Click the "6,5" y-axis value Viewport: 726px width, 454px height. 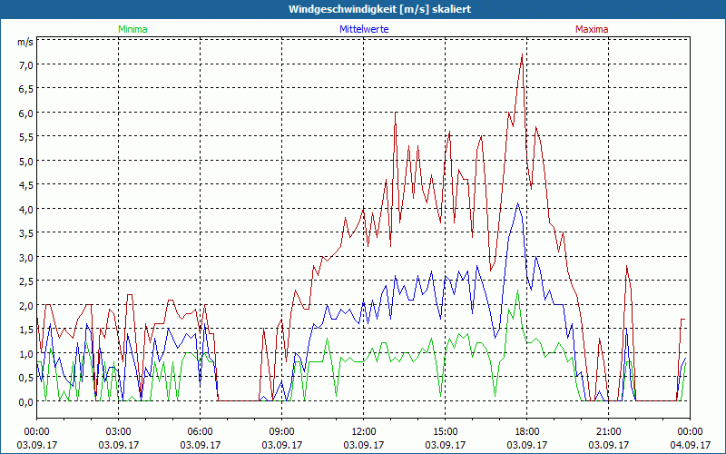[25, 89]
